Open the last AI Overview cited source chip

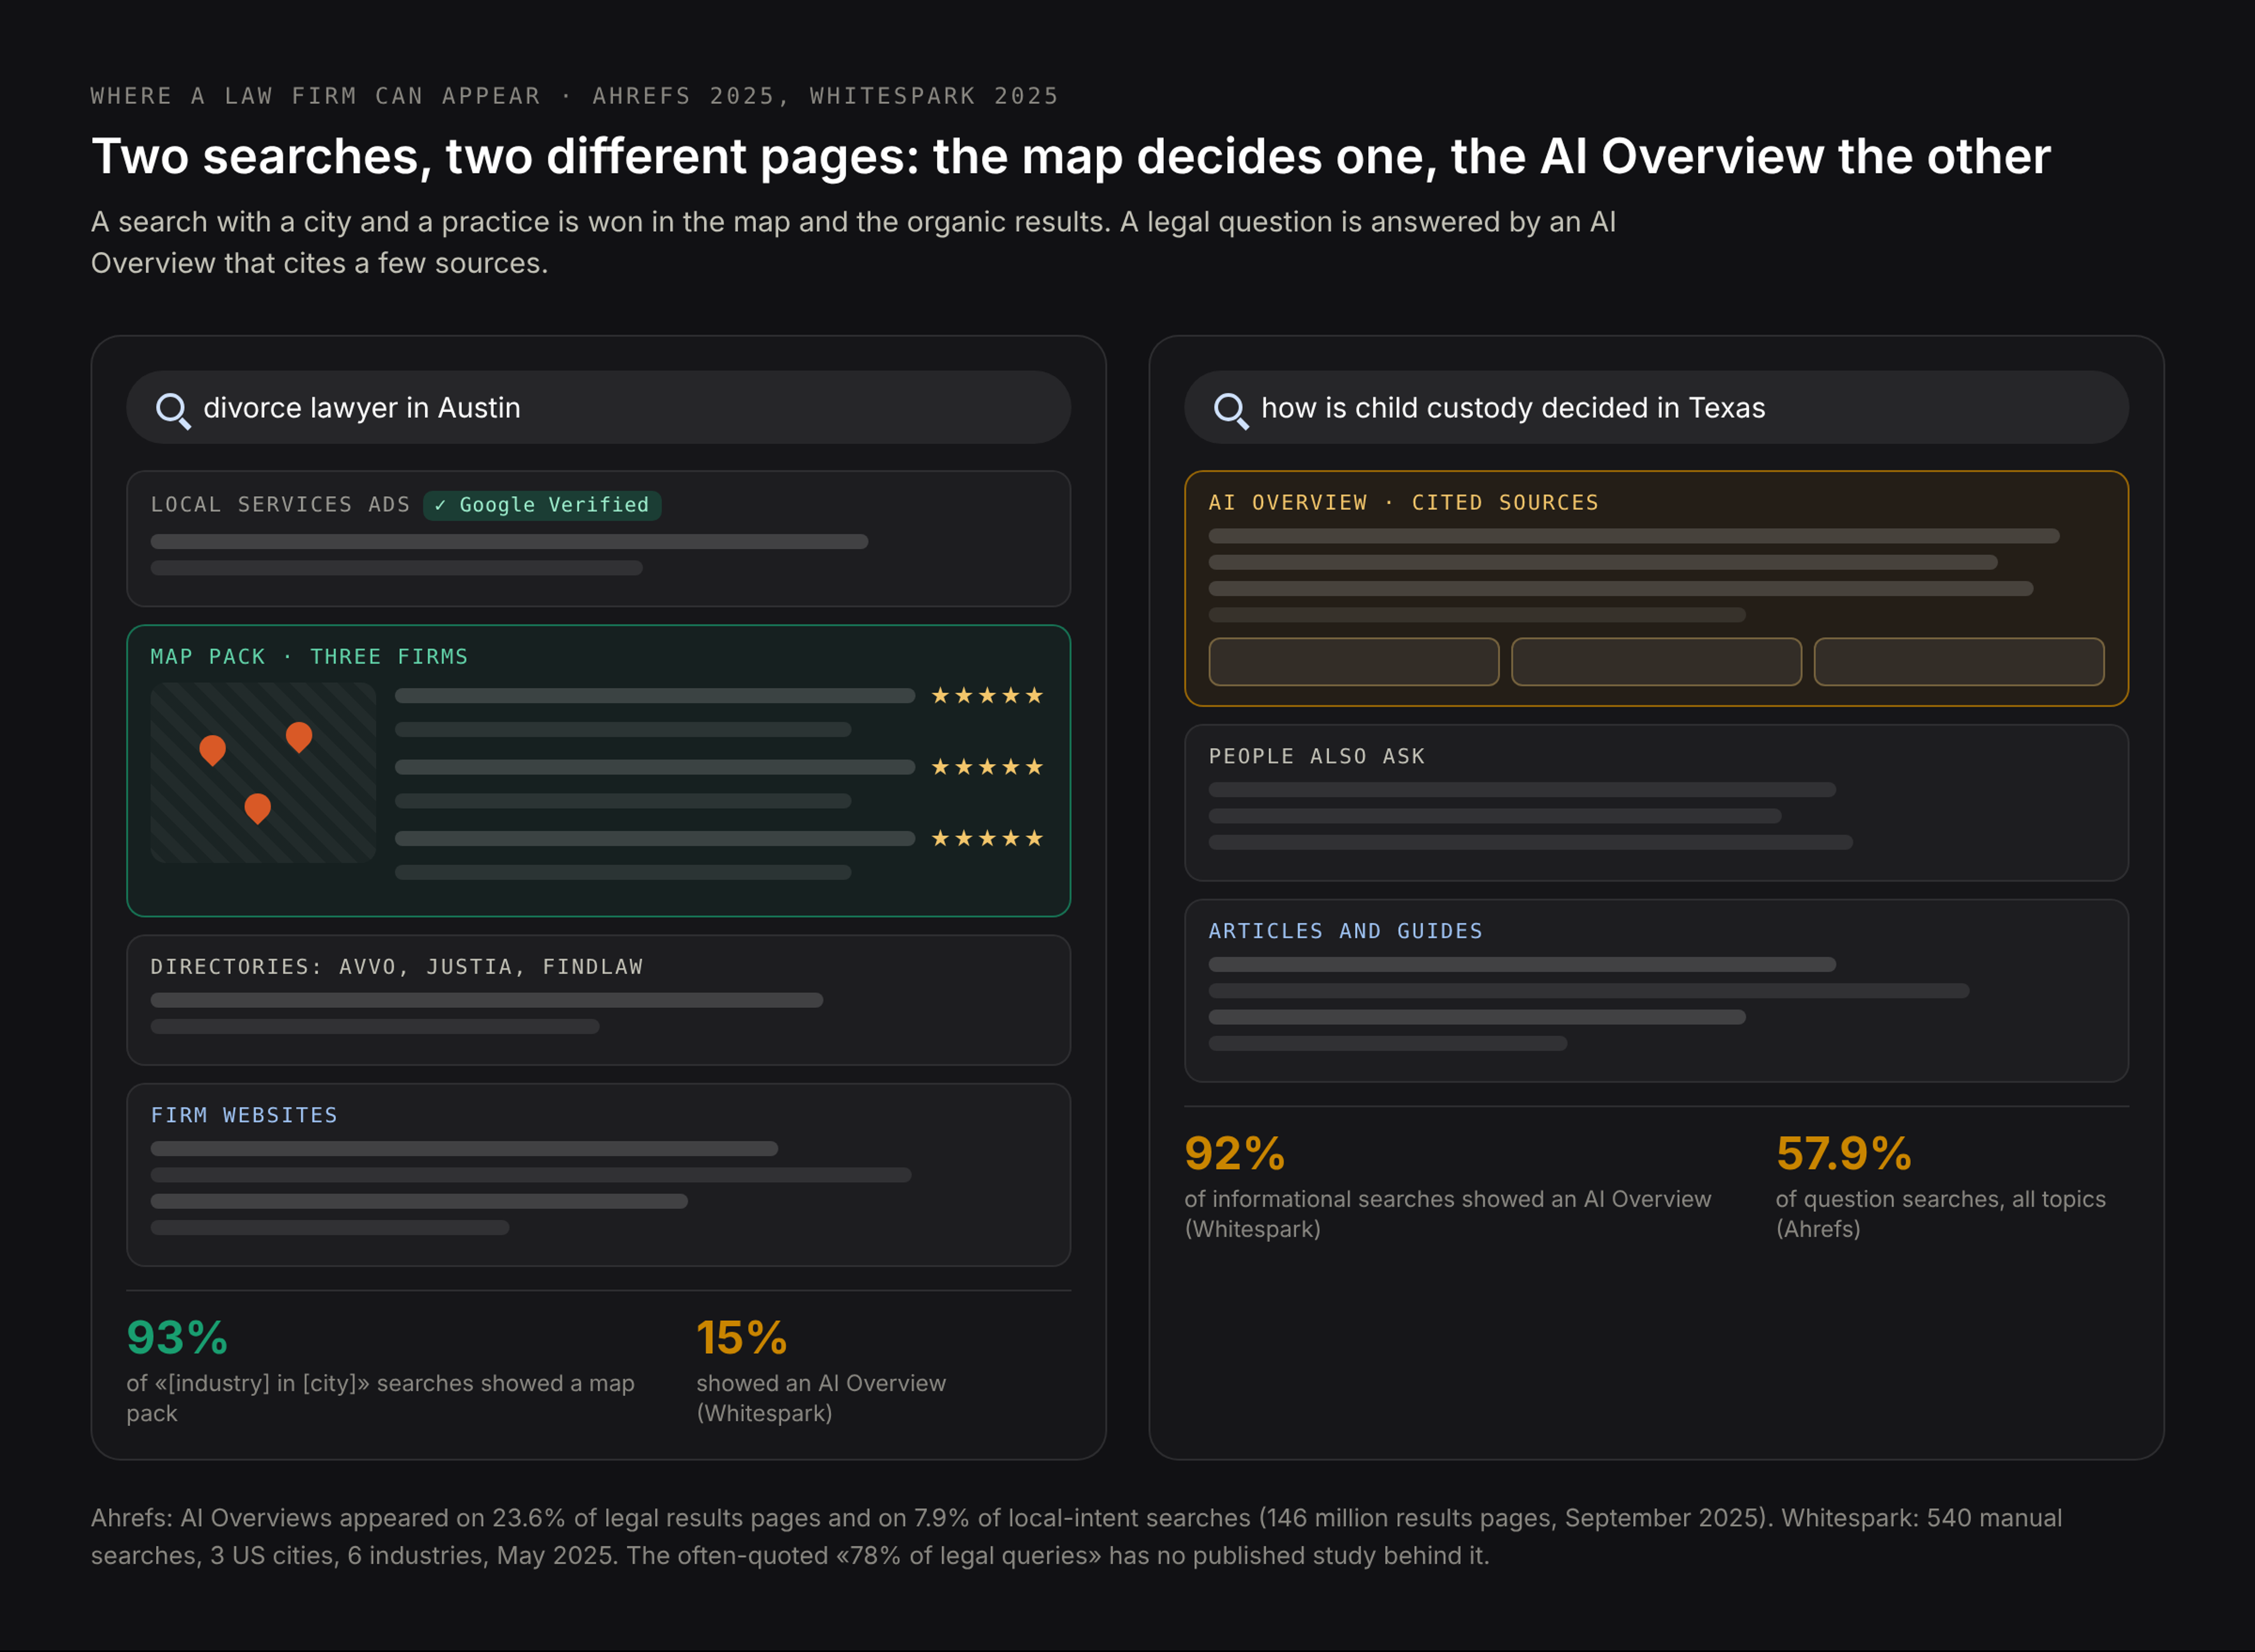click(1959, 662)
